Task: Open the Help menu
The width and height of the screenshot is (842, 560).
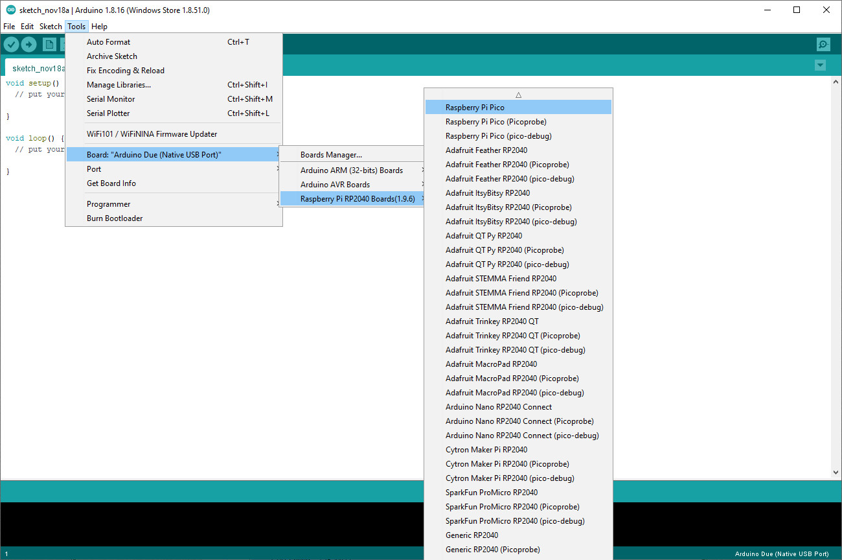Action: (x=99, y=27)
